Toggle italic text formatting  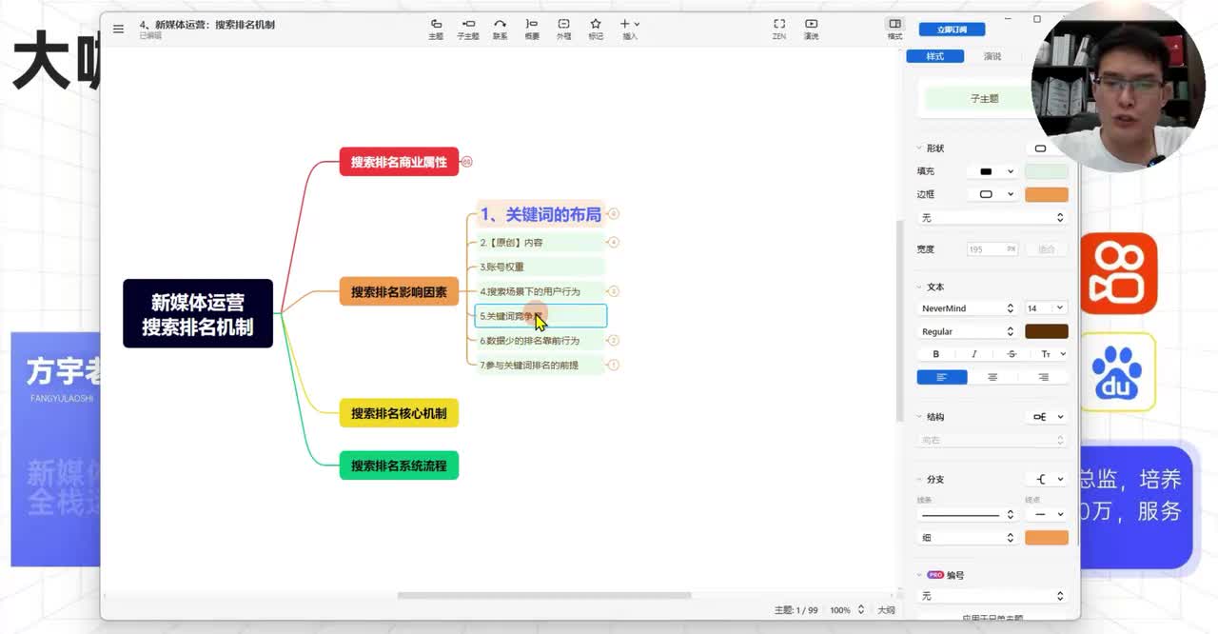[973, 354]
